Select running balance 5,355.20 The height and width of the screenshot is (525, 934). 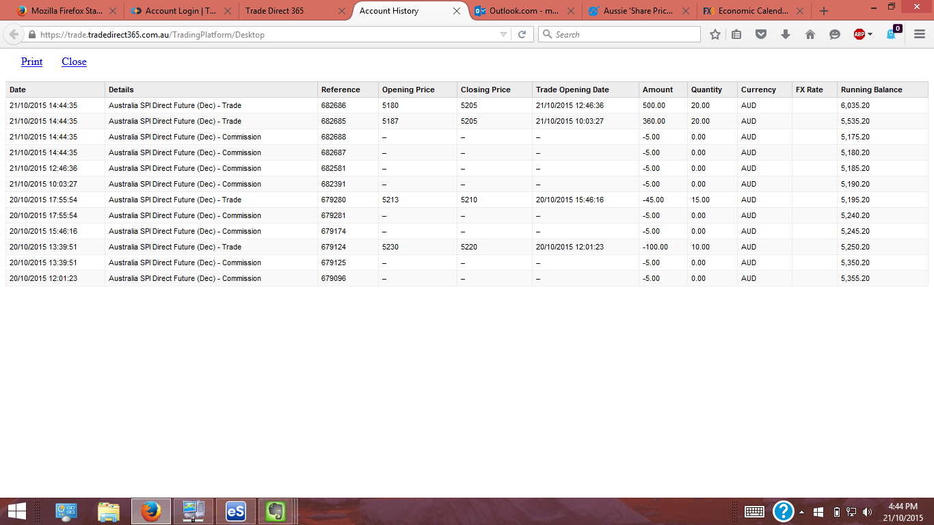click(x=855, y=279)
